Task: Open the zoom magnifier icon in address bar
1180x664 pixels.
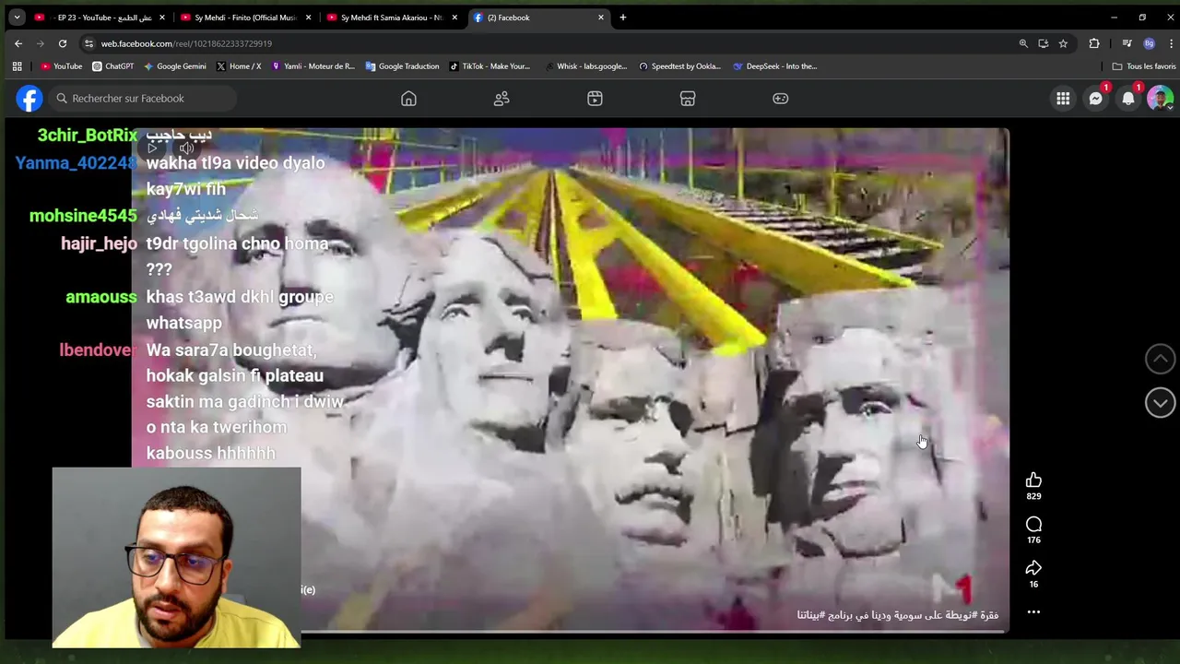Action: click(1023, 43)
